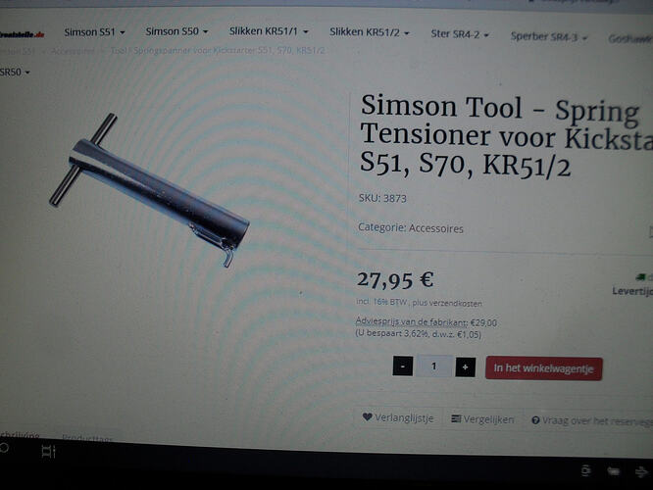653x490 pixels.
Task: Open the Ster SR4-2 menu
Action: [x=460, y=34]
